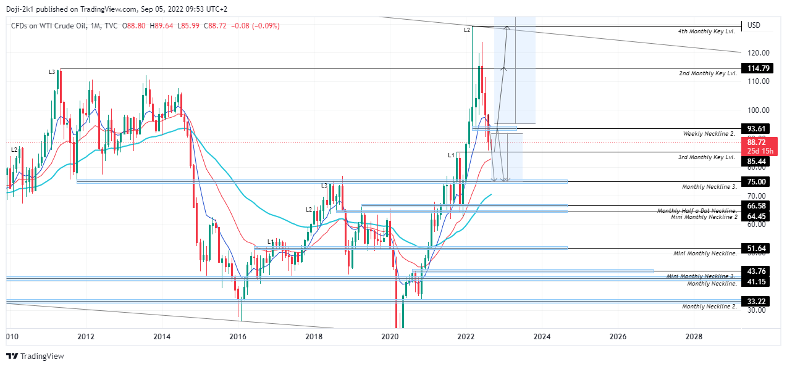787x367 pixels.
Task: Click the 2016 label on time axis
Action: tap(238, 337)
